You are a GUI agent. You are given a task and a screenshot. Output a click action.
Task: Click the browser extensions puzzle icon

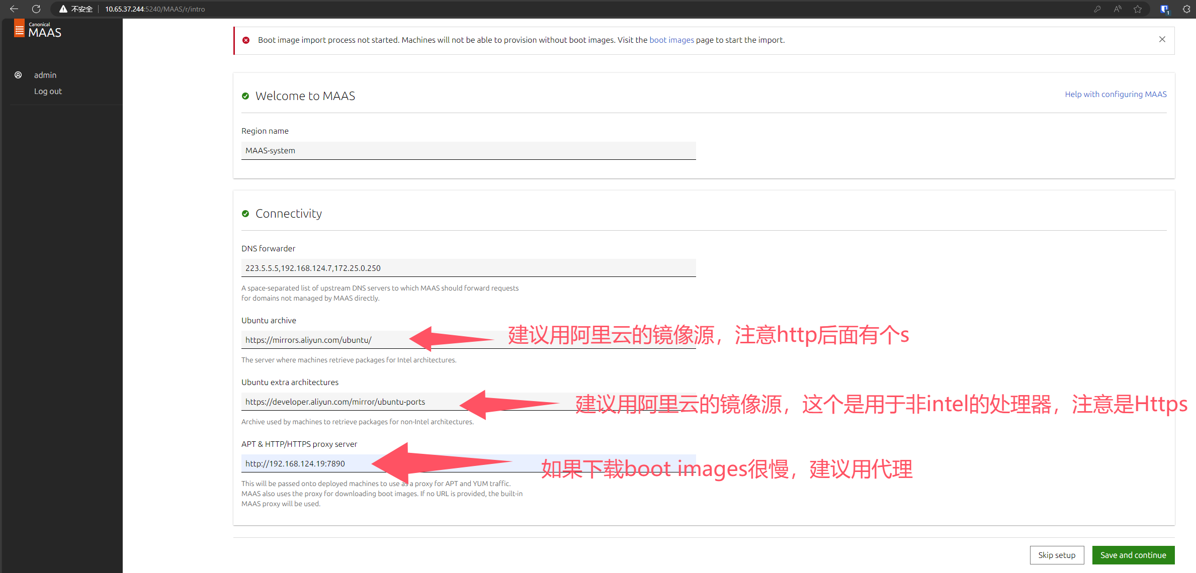[1186, 9]
